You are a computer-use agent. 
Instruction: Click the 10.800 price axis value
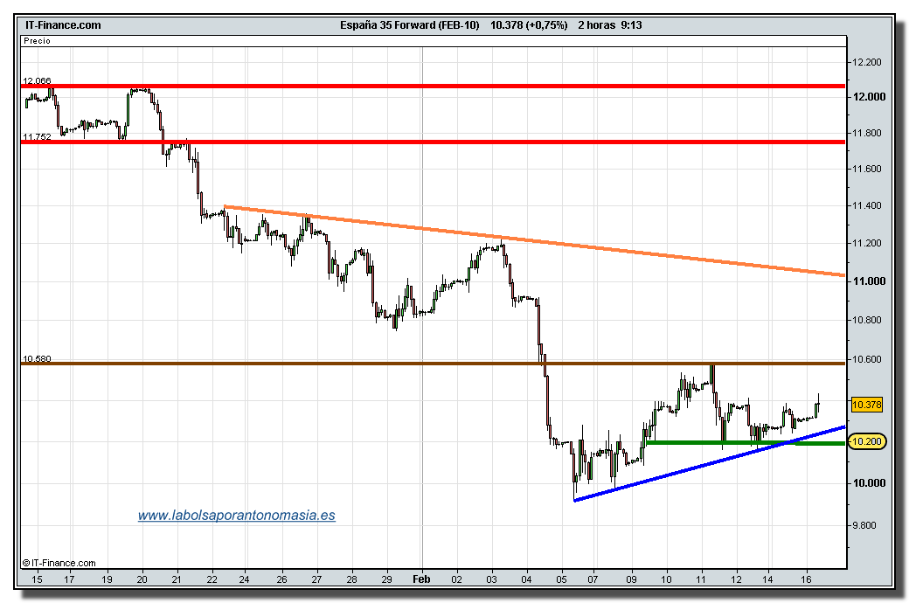point(867,320)
